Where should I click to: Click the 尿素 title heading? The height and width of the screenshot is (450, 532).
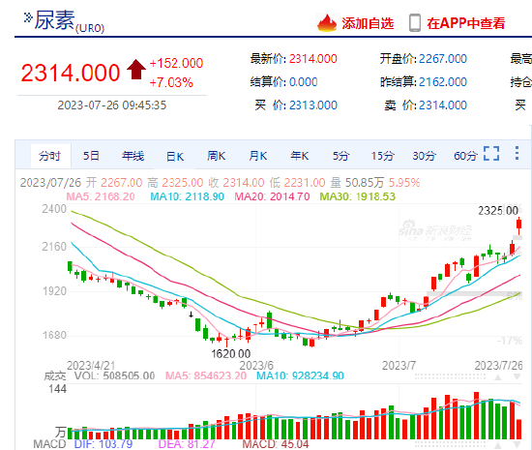pyautogui.click(x=54, y=20)
